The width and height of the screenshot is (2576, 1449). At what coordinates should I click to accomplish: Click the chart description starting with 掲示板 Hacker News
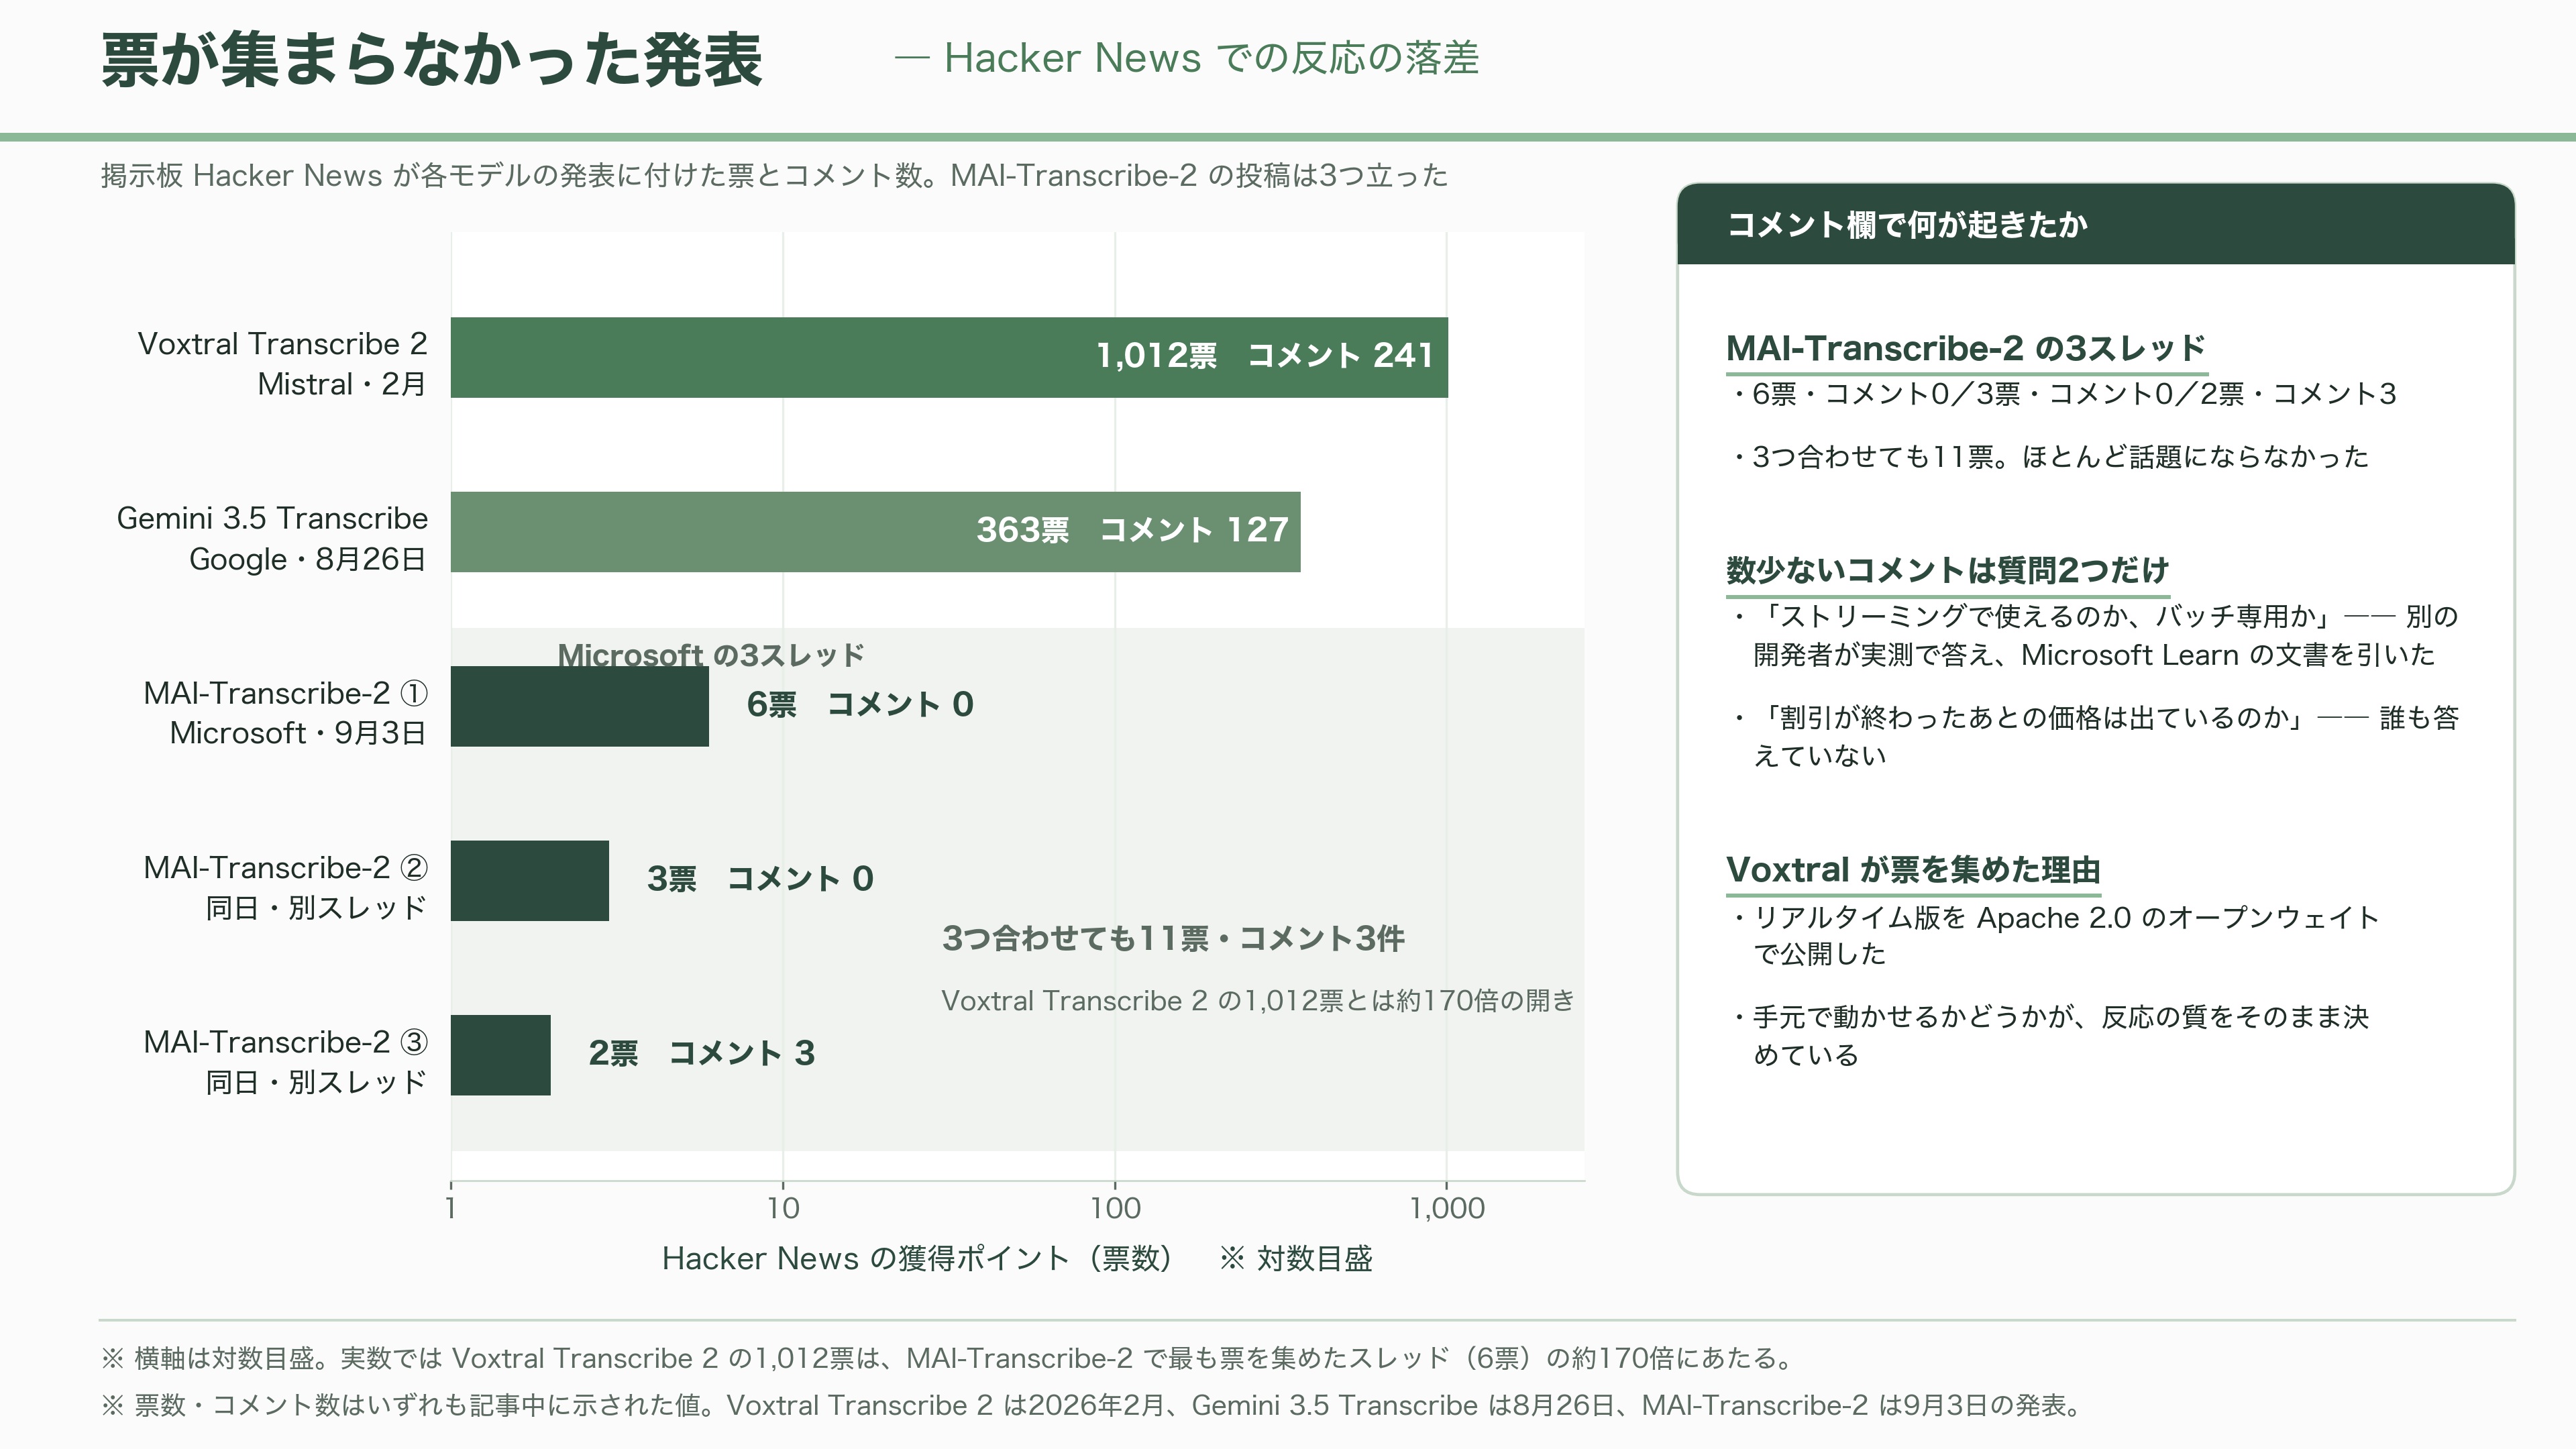(774, 176)
